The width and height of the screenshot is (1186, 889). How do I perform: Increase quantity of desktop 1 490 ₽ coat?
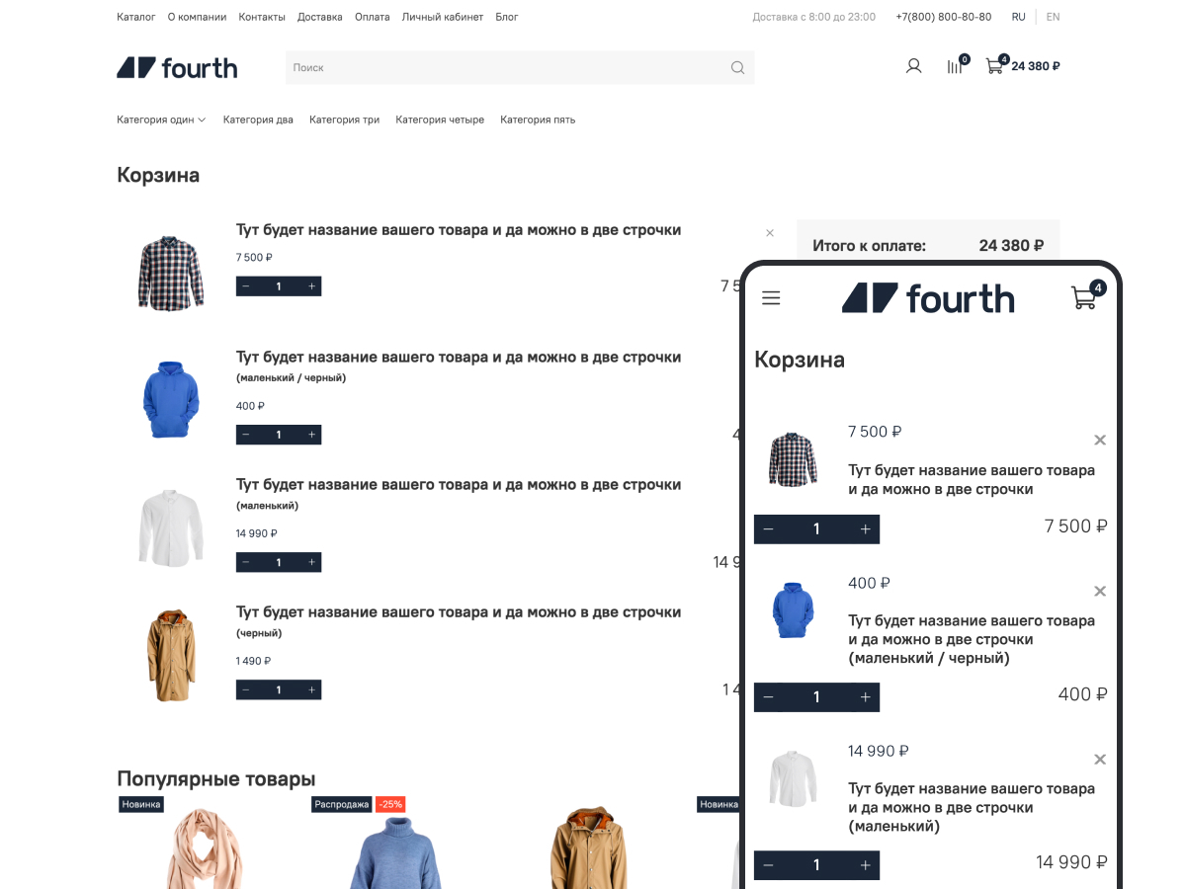coord(311,689)
